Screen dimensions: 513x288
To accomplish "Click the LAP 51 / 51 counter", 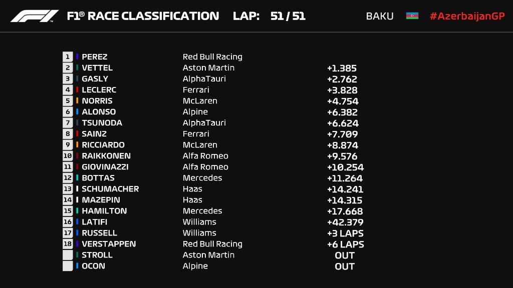I will click(269, 16).
